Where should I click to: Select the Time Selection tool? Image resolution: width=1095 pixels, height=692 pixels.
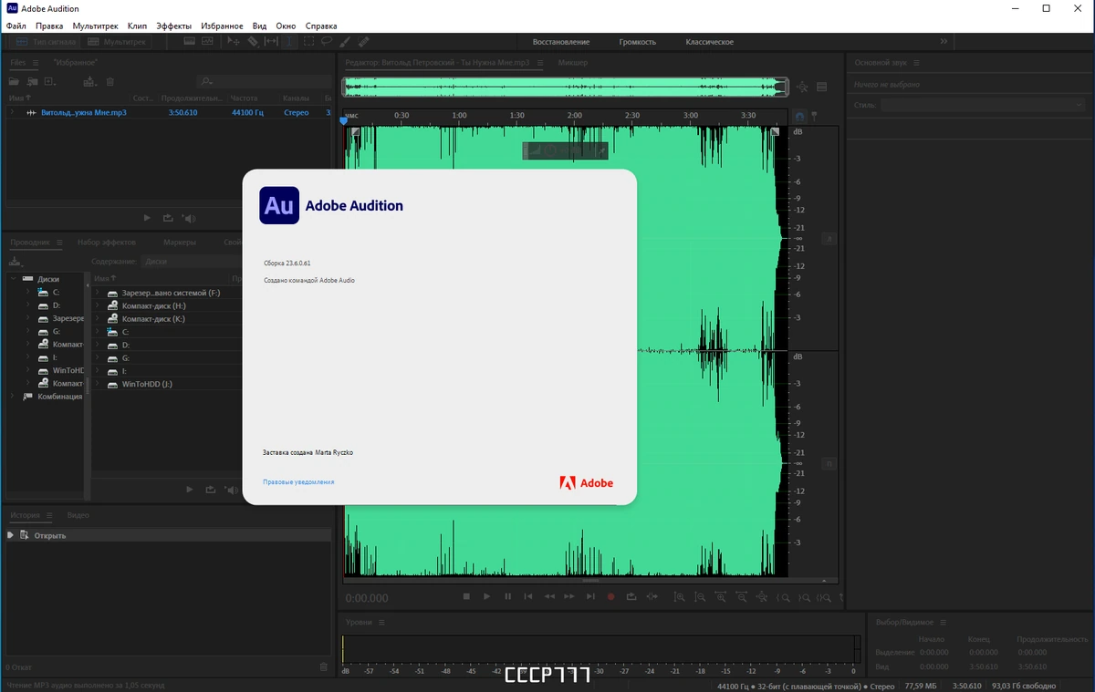point(289,41)
